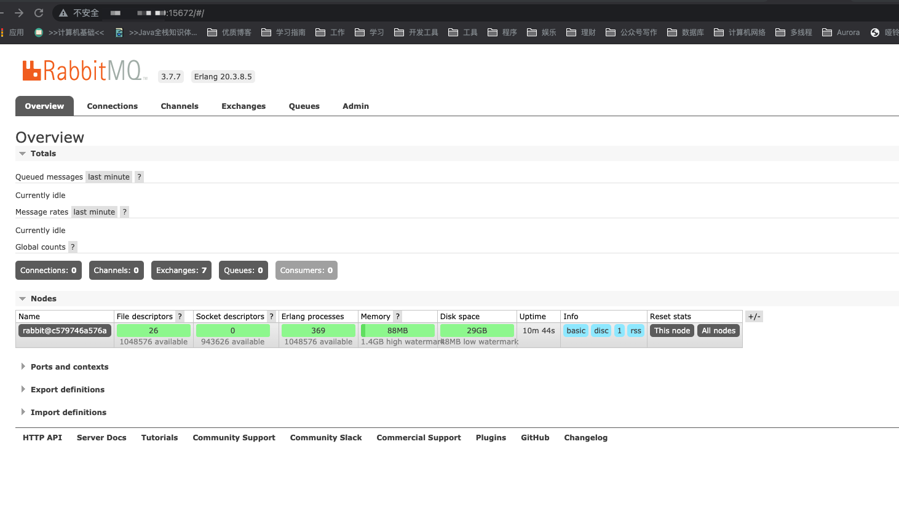The height and width of the screenshot is (519, 899).
Task: Switch to the Channels tab
Action: click(x=180, y=106)
